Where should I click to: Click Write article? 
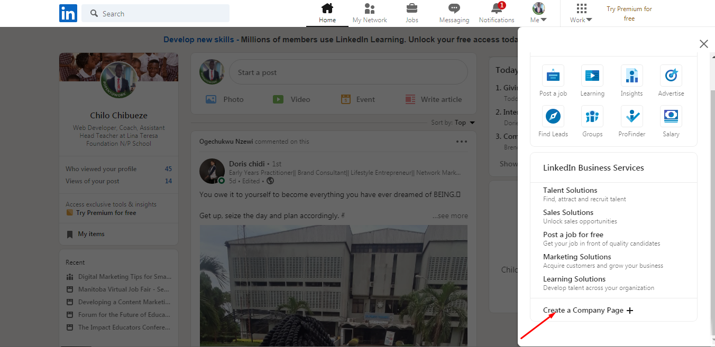pos(434,99)
